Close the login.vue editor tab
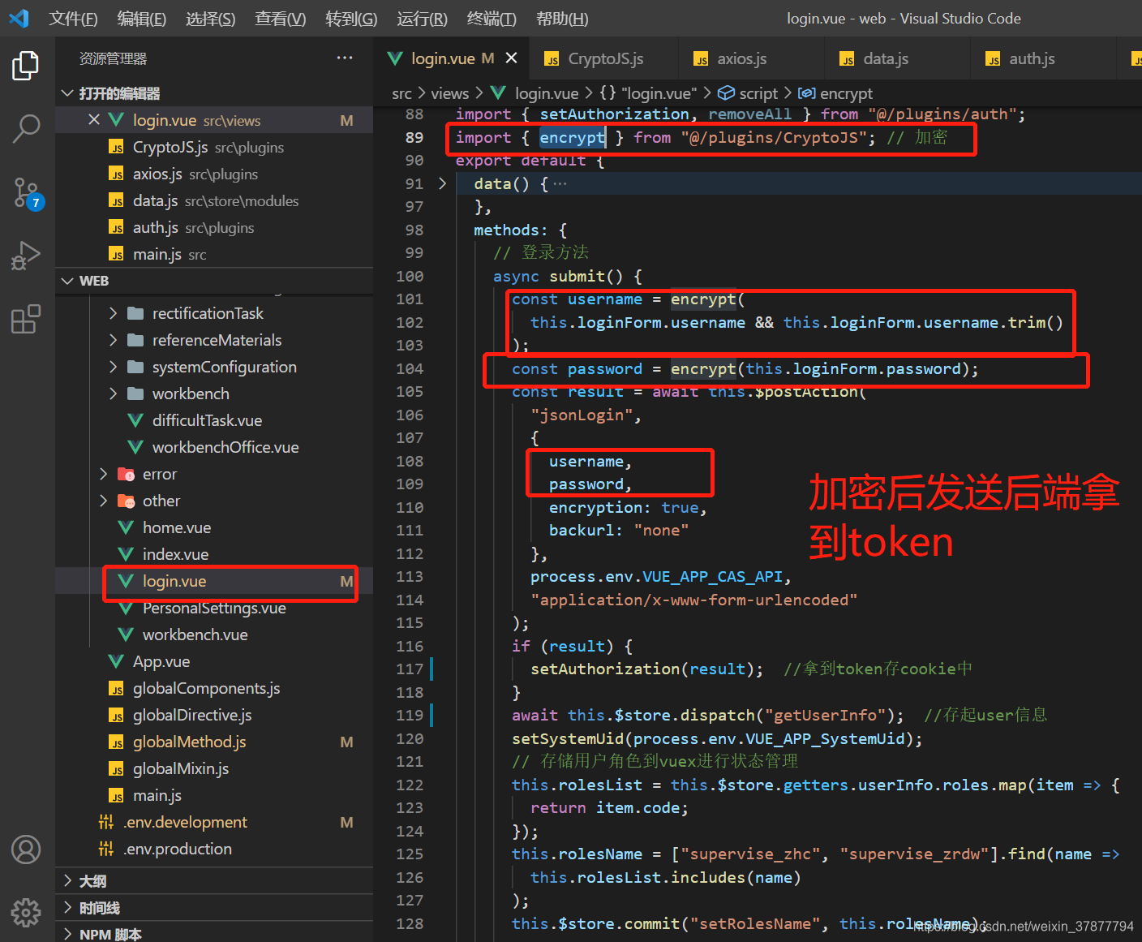This screenshot has width=1142, height=942. pyautogui.click(x=511, y=58)
